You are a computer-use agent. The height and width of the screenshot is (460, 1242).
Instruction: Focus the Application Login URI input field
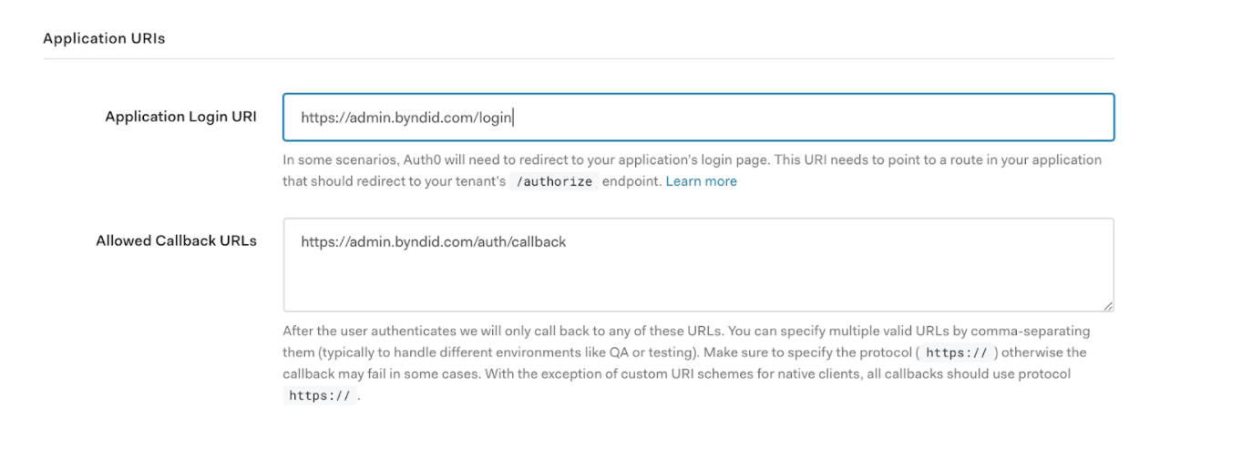click(x=698, y=117)
